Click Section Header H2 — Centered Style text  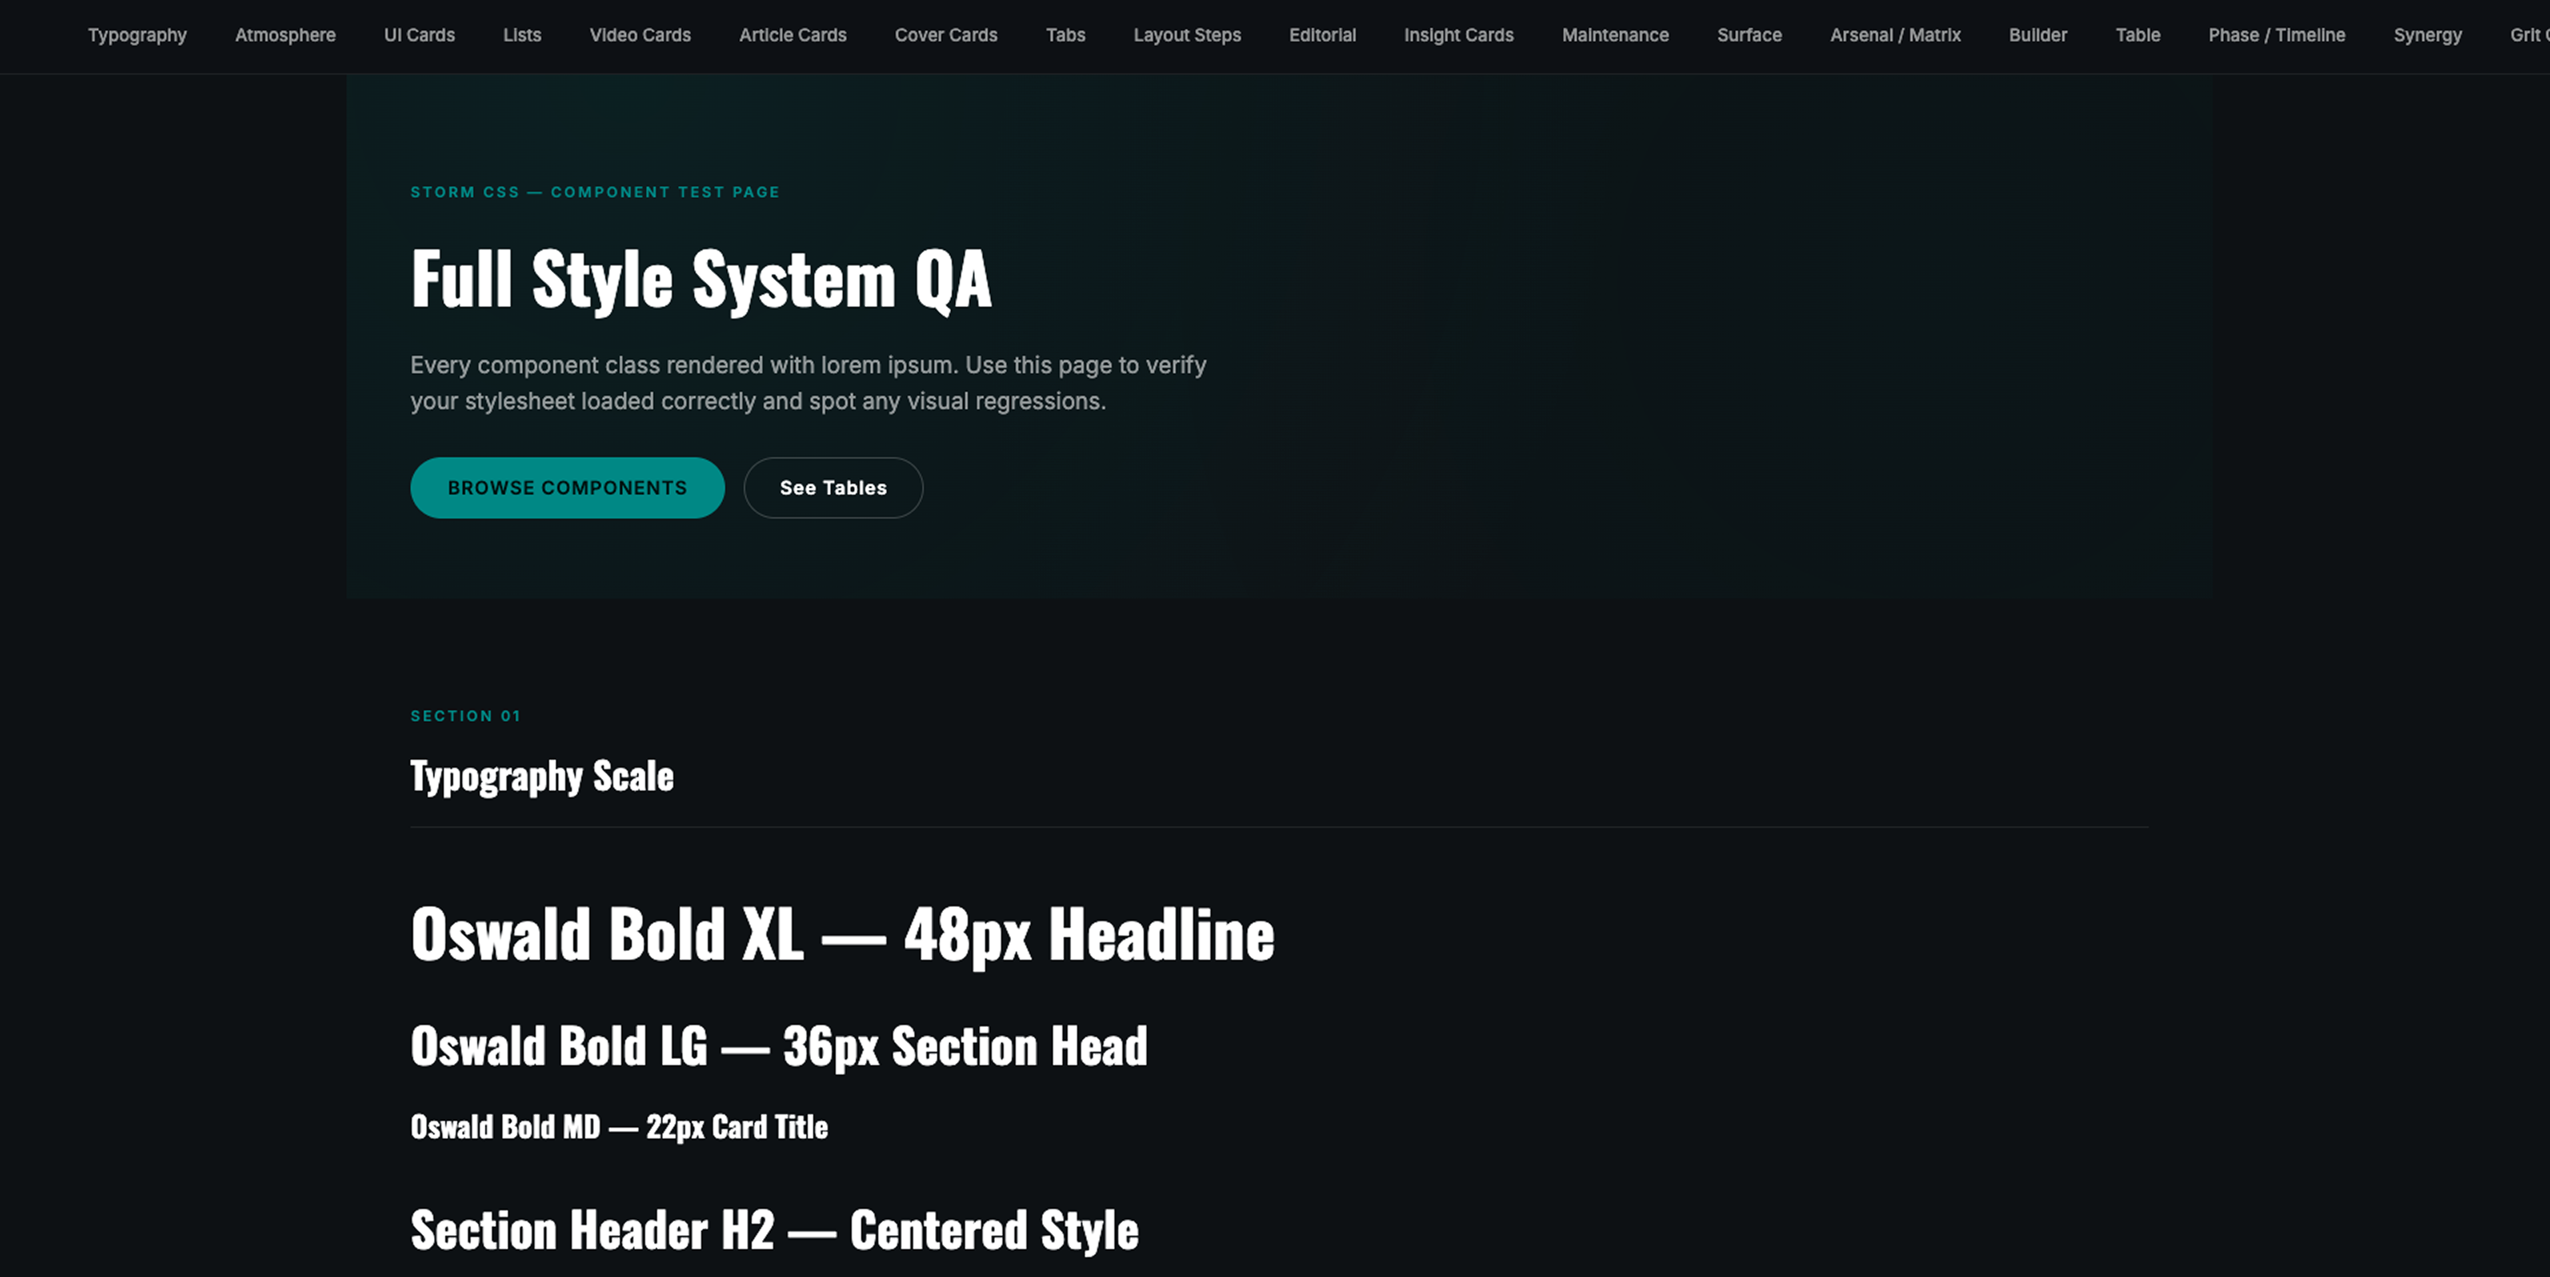click(x=775, y=1230)
